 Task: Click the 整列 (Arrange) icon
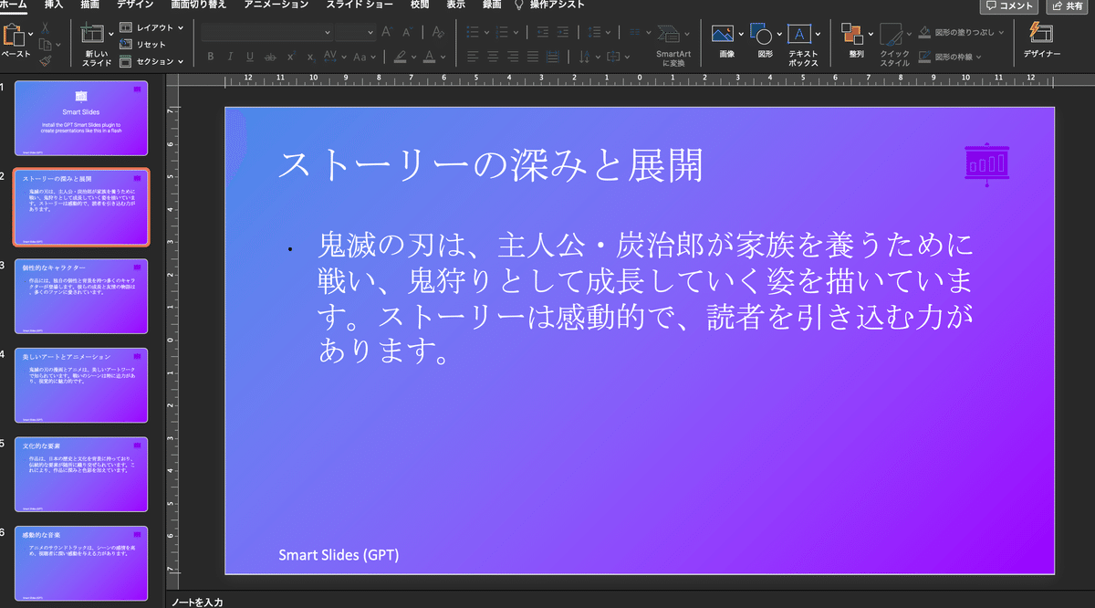pos(853,35)
